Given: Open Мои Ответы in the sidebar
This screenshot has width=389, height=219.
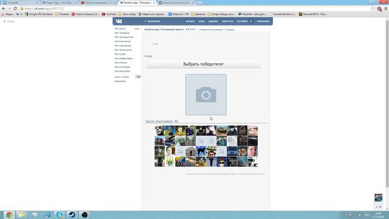Looking at the screenshot, I should [x=120, y=63].
